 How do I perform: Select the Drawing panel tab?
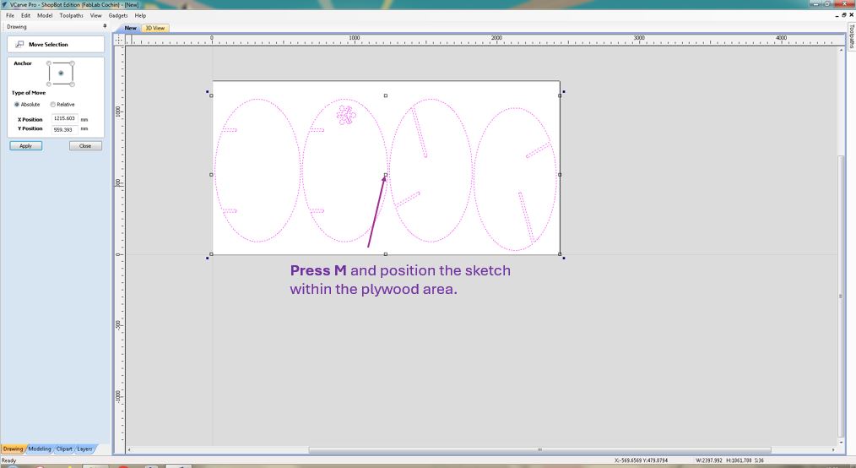(x=13, y=449)
